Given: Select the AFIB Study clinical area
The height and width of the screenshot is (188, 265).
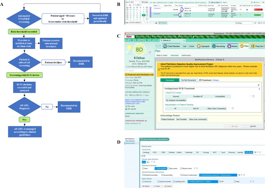Looking at the screenshot, I should pos(249,152).
